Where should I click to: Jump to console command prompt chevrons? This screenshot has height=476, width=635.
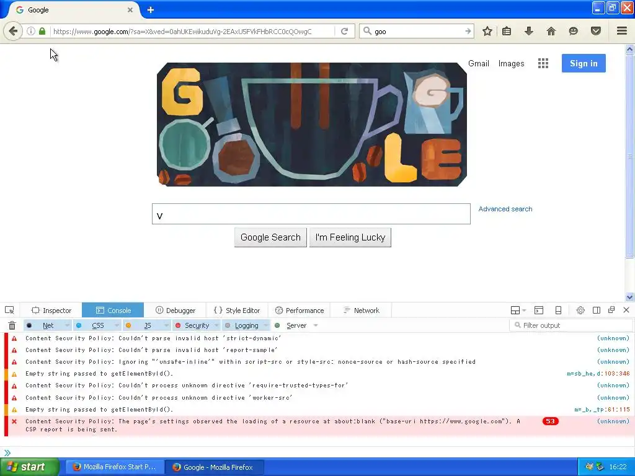tap(7, 453)
